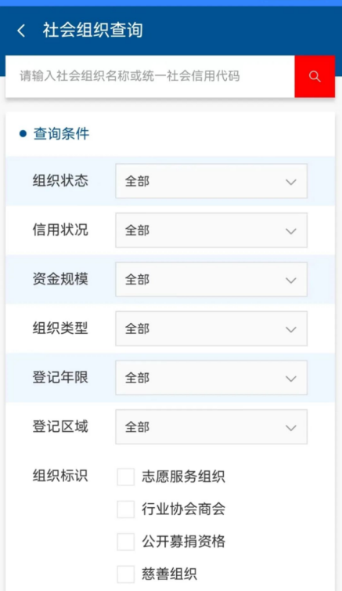Click chevron arrow of 信用状况 dropdown

click(291, 231)
